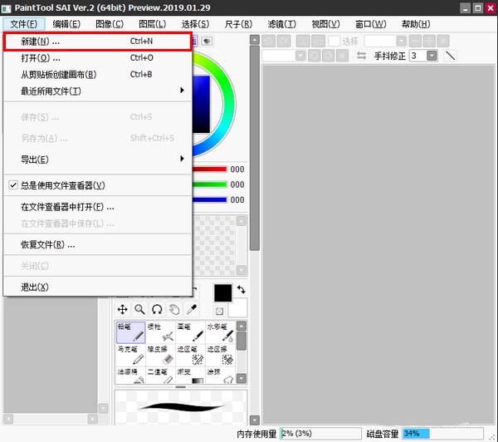Select the Hand pan tool
Screen dimensions: 498x442
click(x=174, y=309)
